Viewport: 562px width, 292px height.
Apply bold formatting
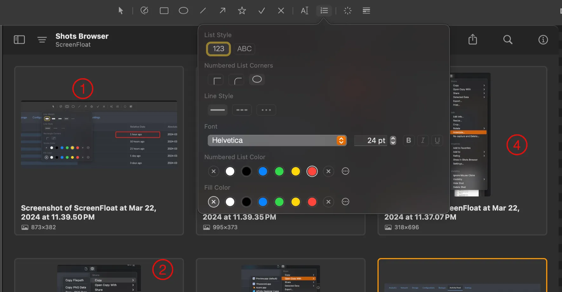pos(408,140)
